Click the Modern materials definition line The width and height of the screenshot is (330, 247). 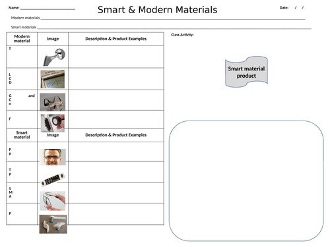tap(173, 18)
